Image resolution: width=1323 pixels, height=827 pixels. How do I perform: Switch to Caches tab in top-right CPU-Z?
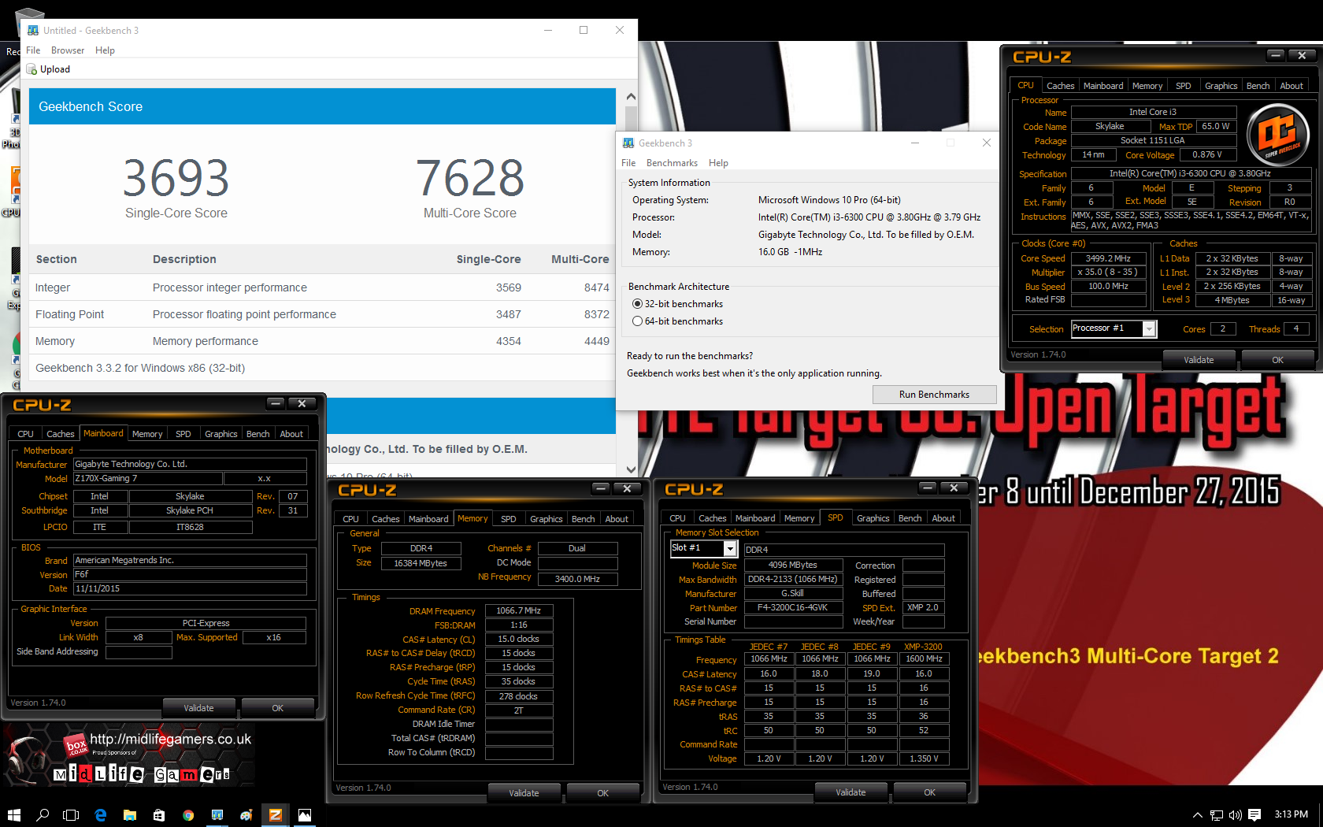(x=1060, y=86)
